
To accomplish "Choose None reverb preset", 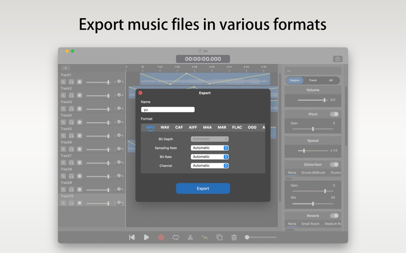I will (x=292, y=224).
